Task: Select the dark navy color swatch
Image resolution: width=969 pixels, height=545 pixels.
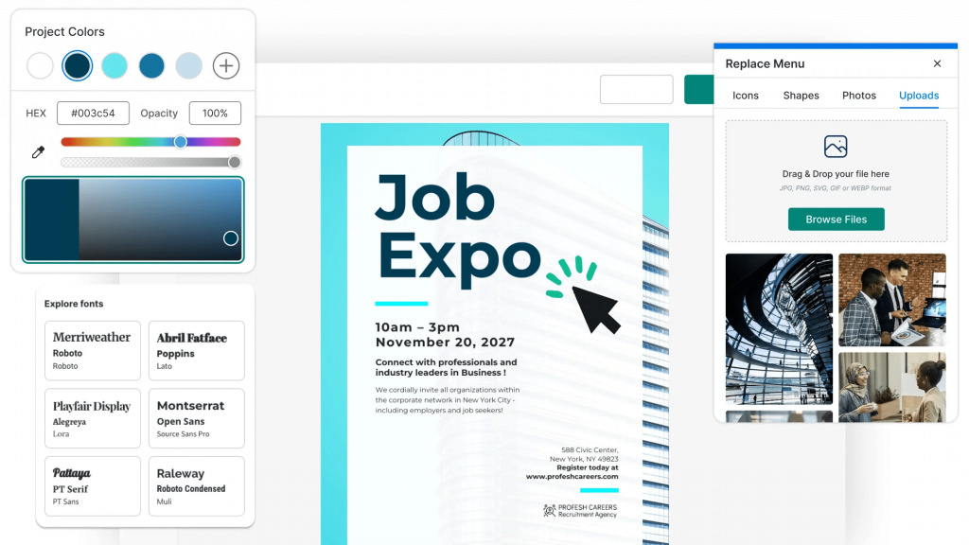Action: pos(77,65)
